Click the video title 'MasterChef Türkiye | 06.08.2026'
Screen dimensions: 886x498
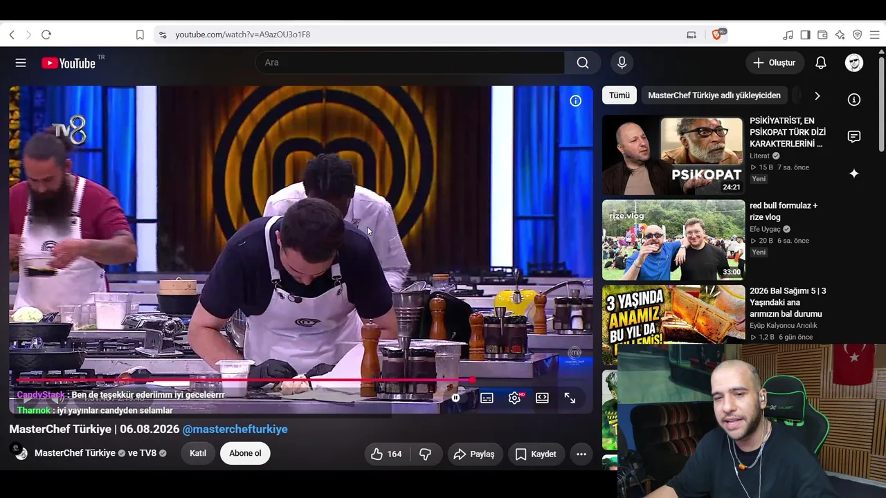[94, 429]
